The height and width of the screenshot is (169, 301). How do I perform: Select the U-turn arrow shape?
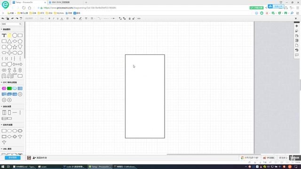(x=4, y=76)
